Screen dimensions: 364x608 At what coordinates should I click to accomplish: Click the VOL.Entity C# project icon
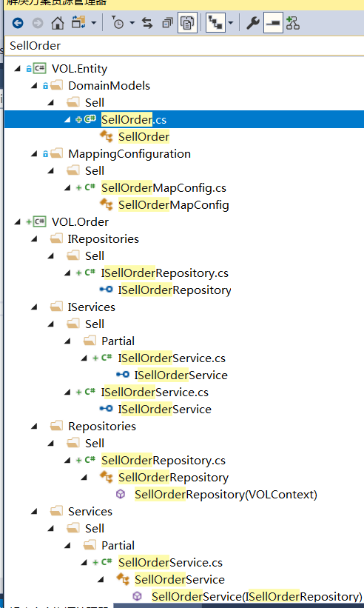(x=39, y=69)
